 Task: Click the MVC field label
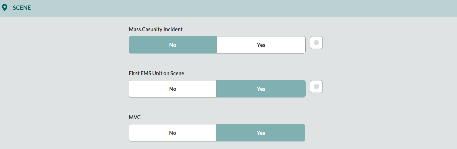coord(135,117)
